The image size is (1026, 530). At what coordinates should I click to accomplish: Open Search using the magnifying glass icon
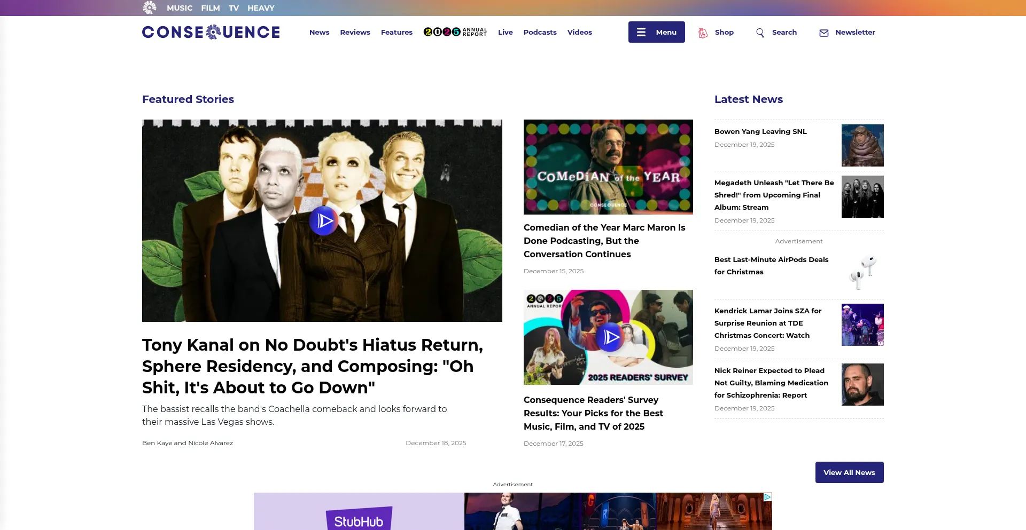760,33
